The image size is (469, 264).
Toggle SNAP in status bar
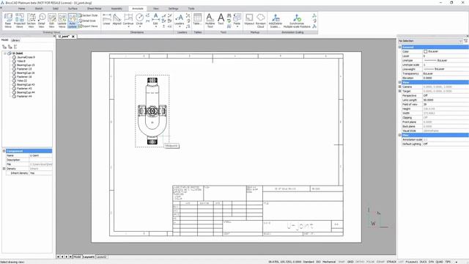point(341,262)
